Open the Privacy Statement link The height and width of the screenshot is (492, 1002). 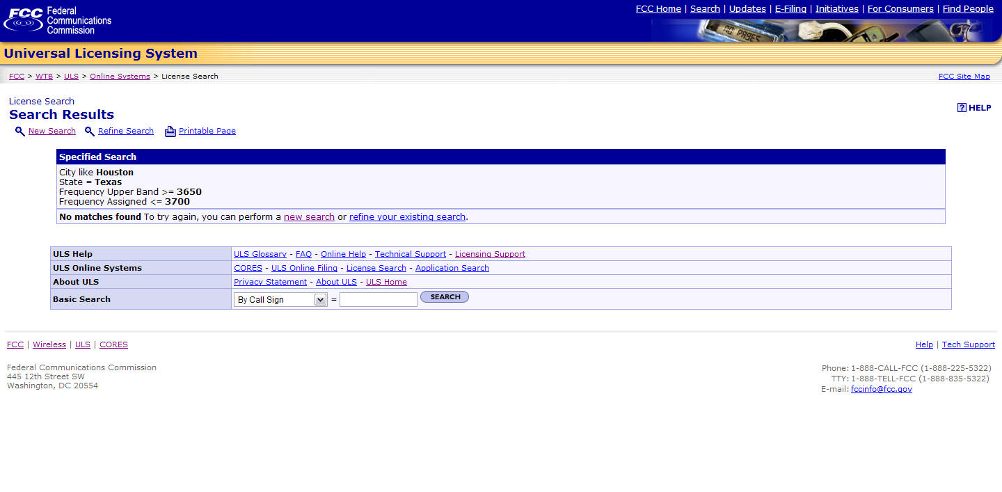point(270,282)
